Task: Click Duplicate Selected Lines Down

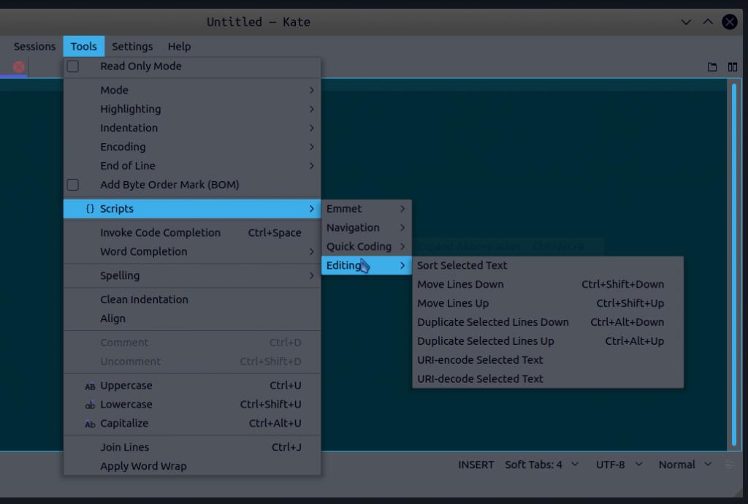Action: point(492,322)
